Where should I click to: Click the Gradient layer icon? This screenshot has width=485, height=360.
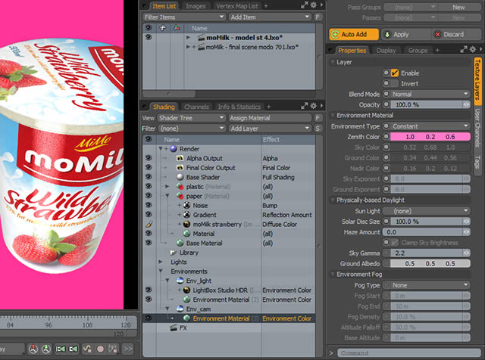[187, 215]
